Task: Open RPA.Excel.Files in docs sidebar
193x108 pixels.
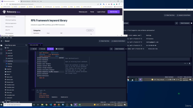Action: click(x=9, y=27)
